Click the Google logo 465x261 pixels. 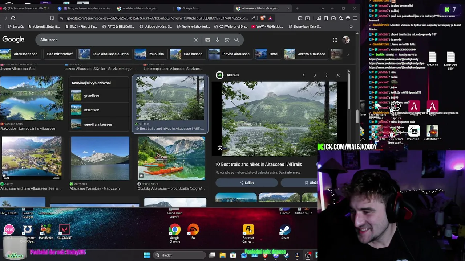pyautogui.click(x=13, y=40)
